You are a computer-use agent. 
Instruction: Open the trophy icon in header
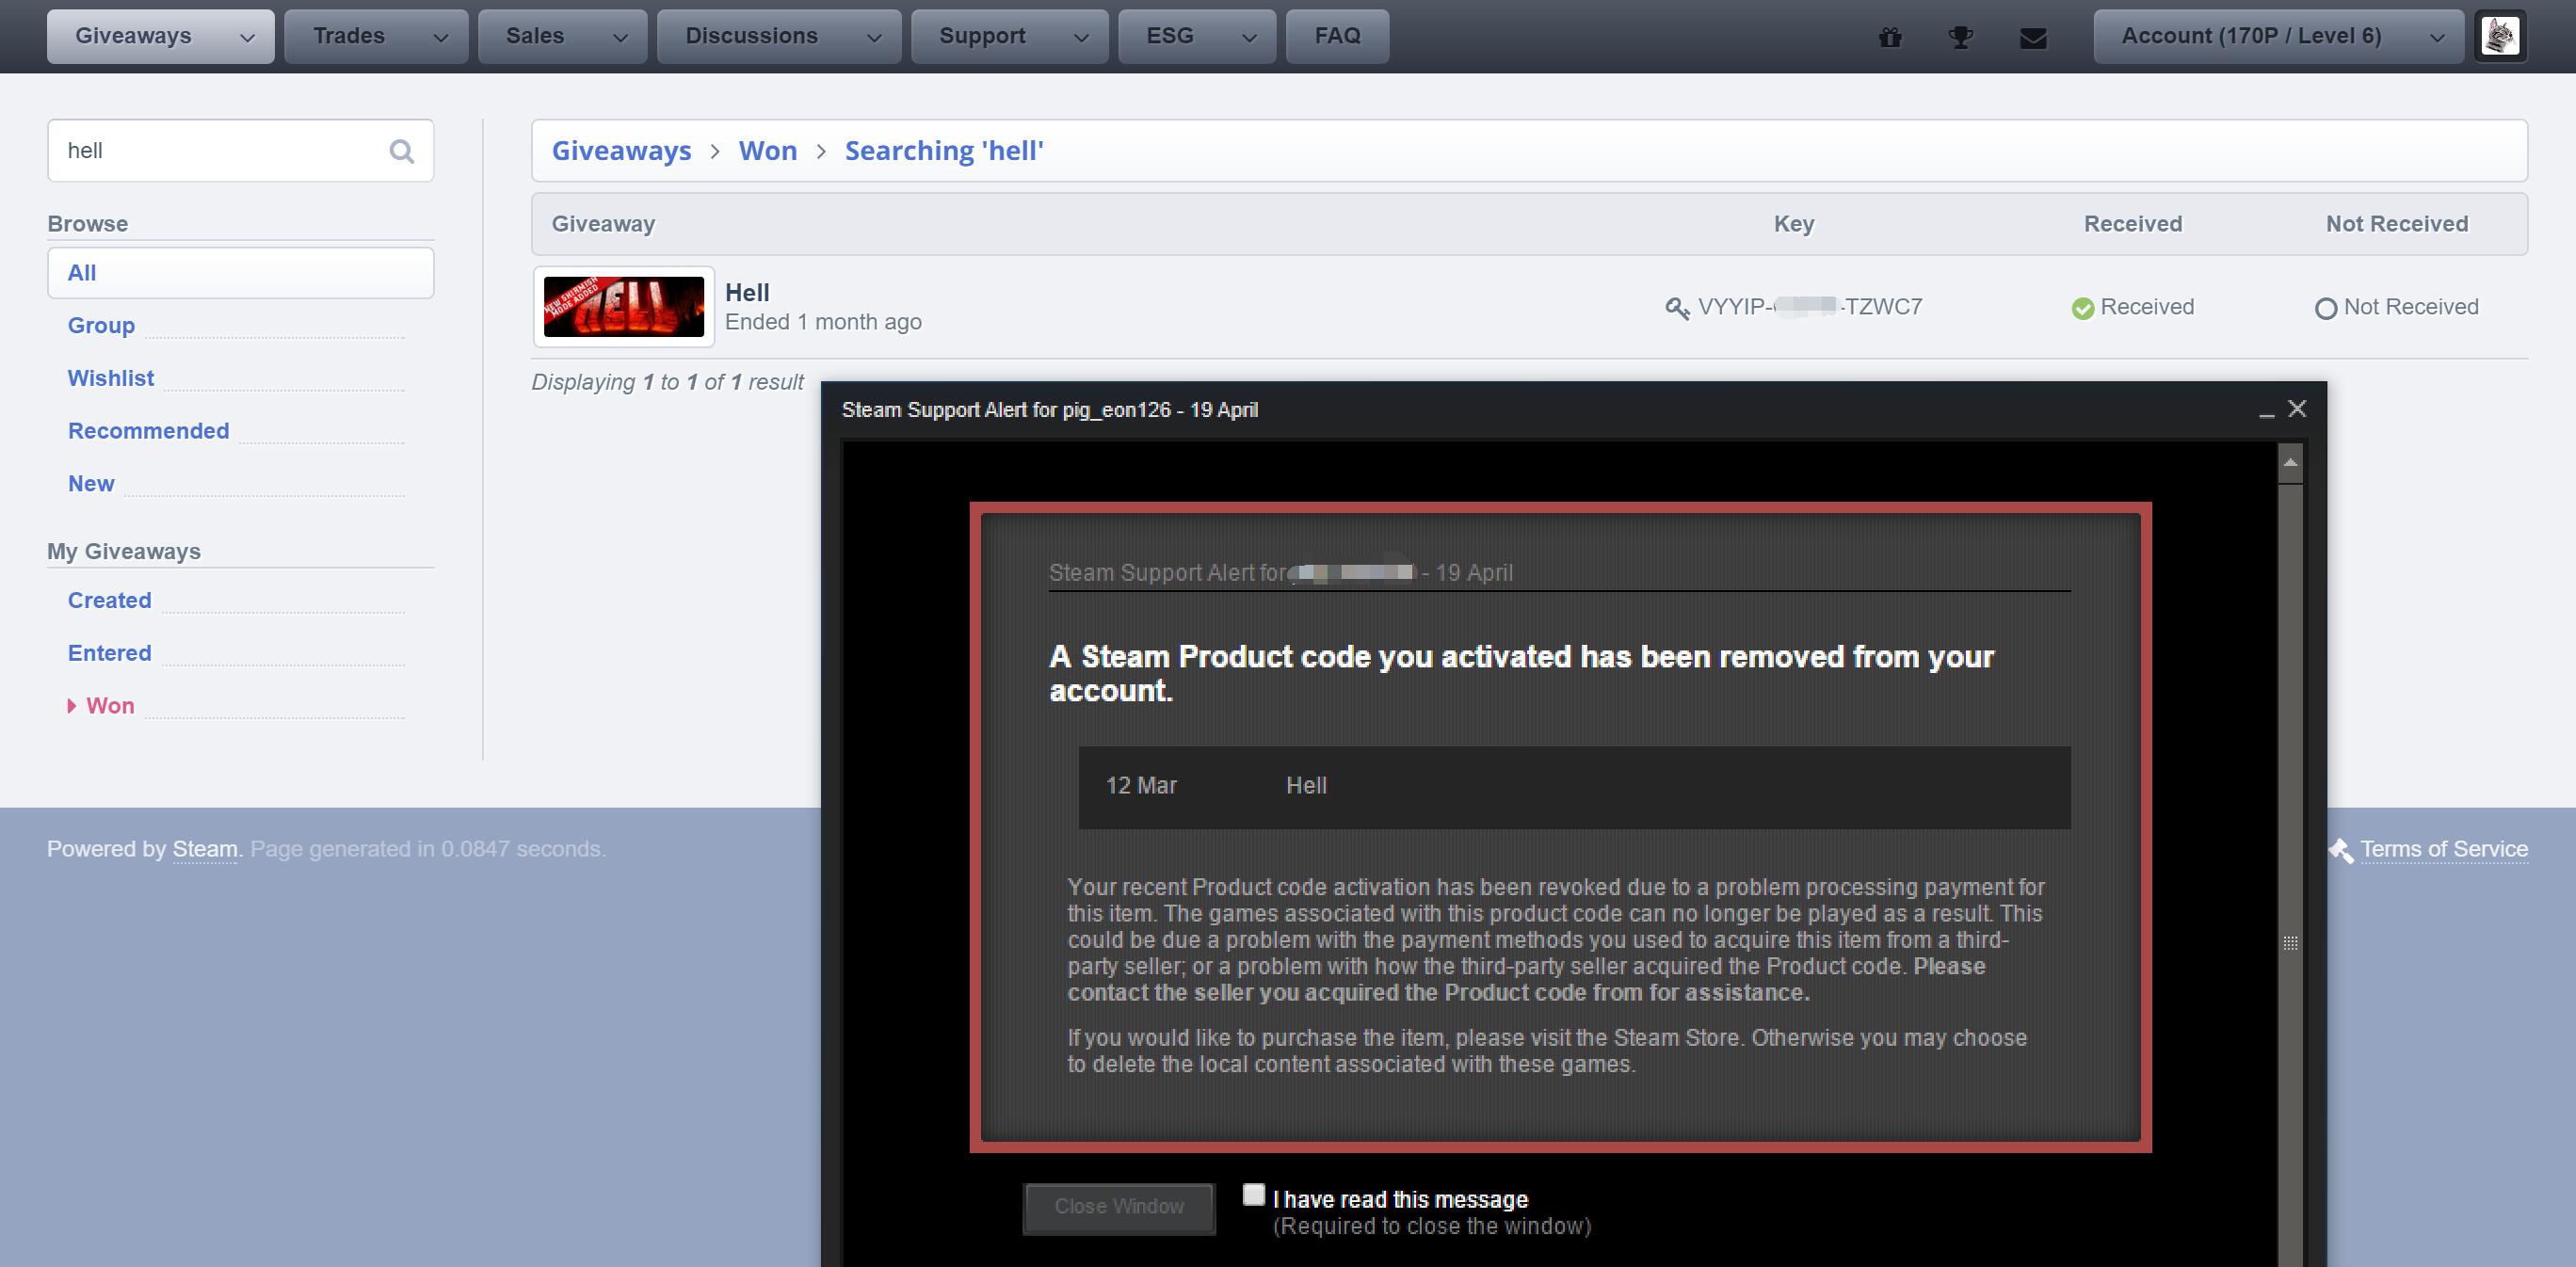[1960, 38]
